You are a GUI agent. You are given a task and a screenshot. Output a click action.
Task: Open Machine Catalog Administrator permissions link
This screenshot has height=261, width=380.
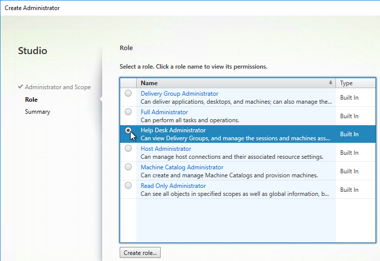[182, 167]
